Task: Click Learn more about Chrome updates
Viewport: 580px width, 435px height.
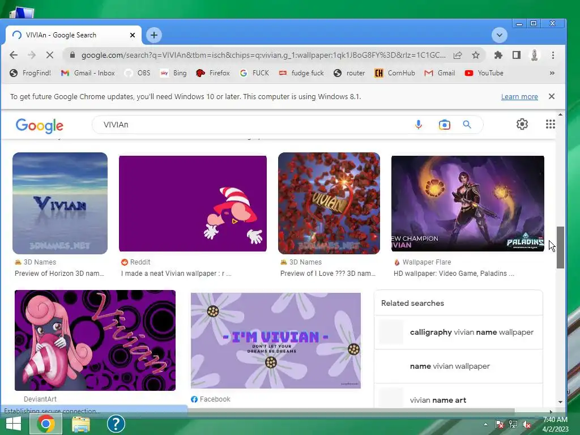Action: coord(519,96)
